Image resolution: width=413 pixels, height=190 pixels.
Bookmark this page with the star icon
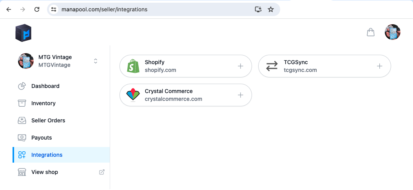pos(270,9)
